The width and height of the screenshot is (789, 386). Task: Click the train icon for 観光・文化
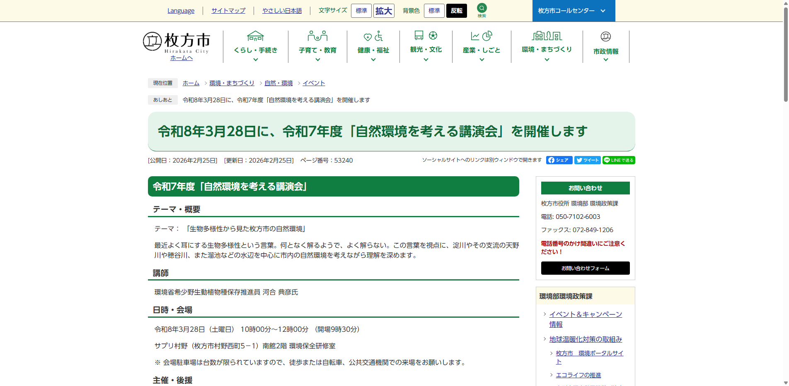coord(419,35)
